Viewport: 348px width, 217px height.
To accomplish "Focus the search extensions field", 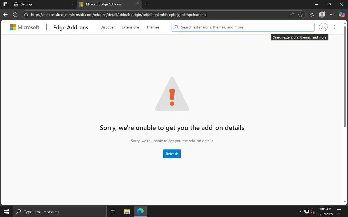I will [x=243, y=27].
